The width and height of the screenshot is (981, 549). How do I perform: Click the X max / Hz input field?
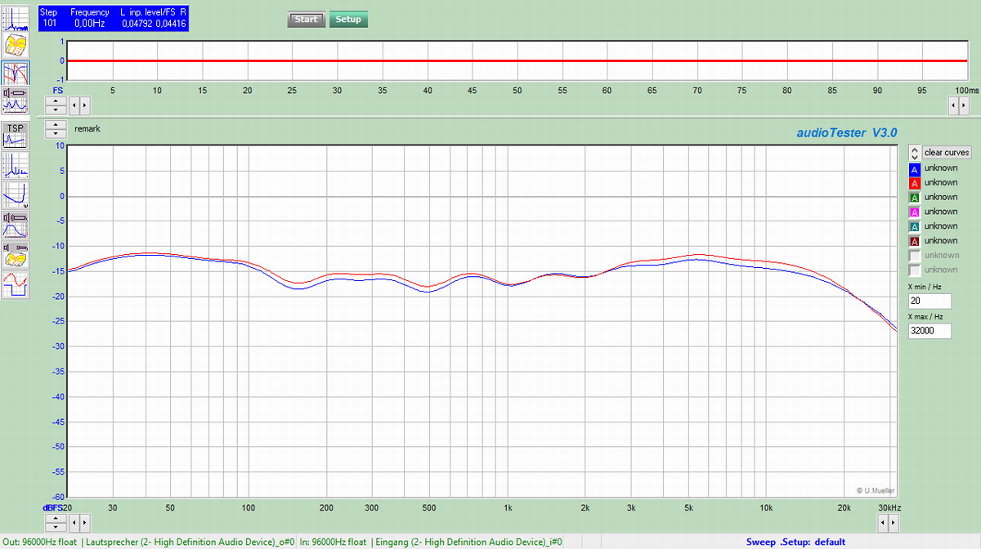[x=929, y=331]
